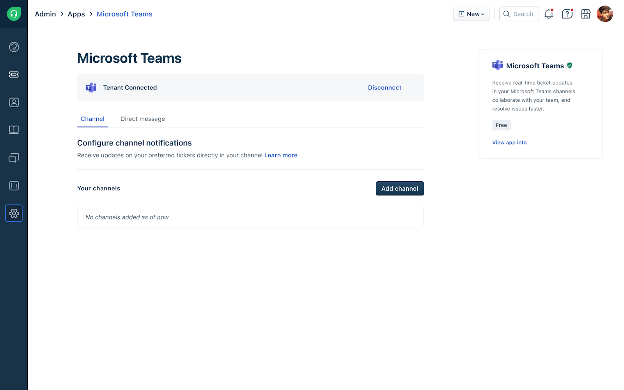Click the Teams logo in the info card

(x=498, y=65)
